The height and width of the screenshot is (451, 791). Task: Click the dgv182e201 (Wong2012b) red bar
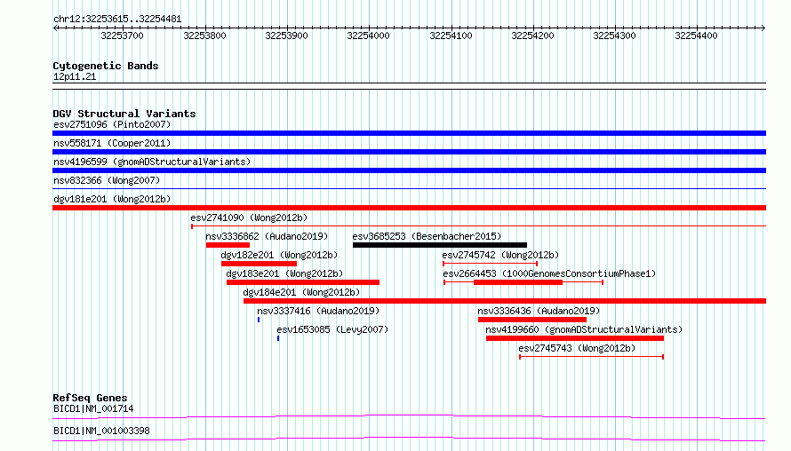point(259,264)
